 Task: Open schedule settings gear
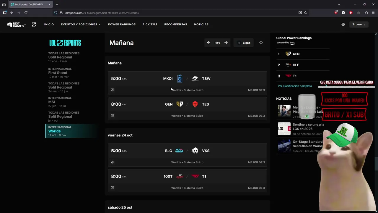[x=261, y=43]
